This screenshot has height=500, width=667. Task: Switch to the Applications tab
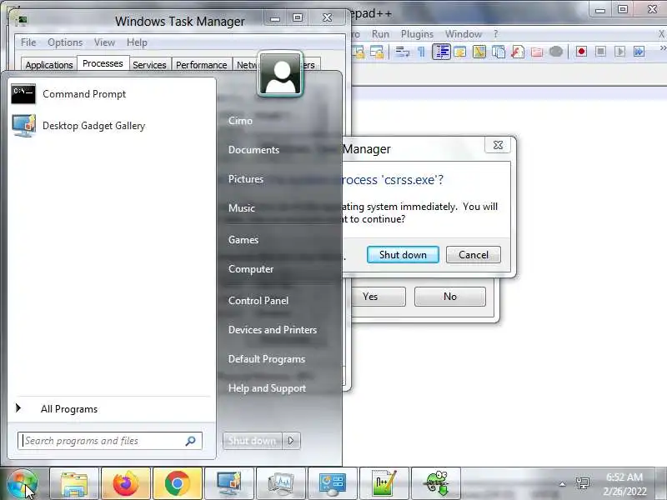click(x=49, y=65)
